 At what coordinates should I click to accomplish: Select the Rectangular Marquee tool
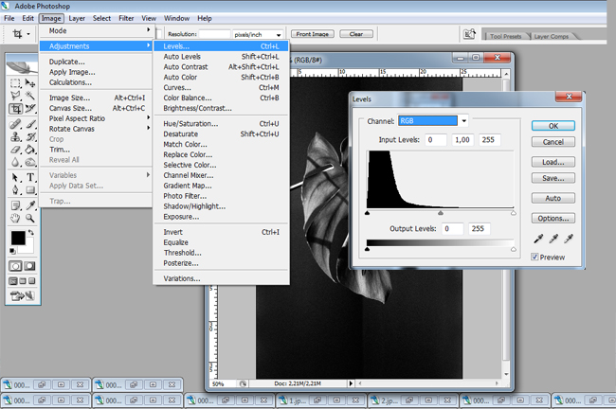click(x=17, y=83)
